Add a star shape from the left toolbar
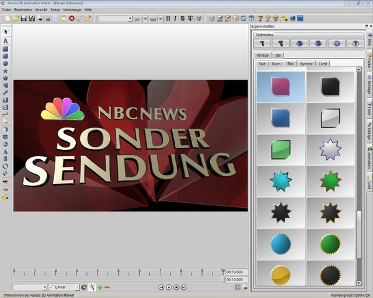This screenshot has width=373, height=298. (5, 71)
